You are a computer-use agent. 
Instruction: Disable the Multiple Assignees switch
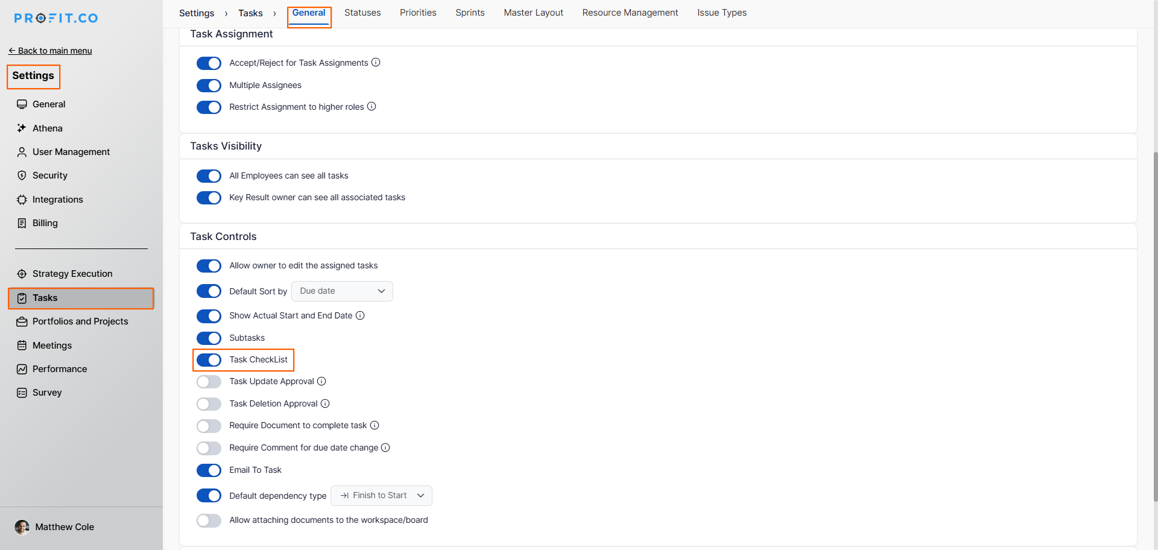[209, 86]
